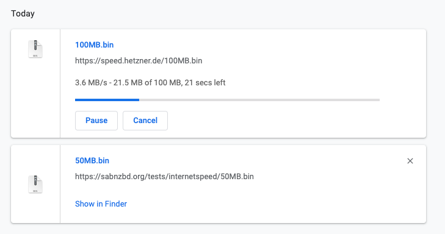Screen dimensions: 445x234
Task: Visit the sabnzbd.org source URL
Action: click(x=164, y=177)
